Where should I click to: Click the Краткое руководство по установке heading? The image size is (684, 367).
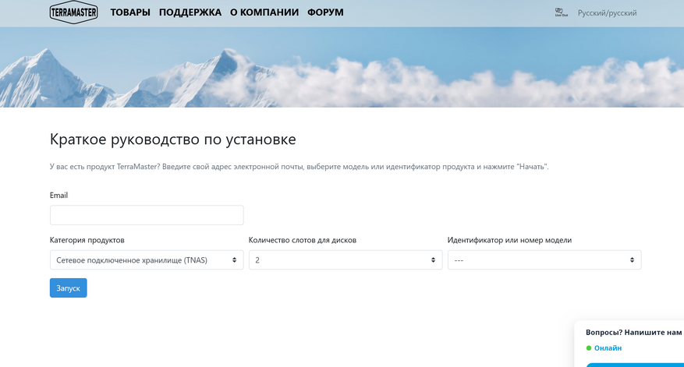click(172, 139)
